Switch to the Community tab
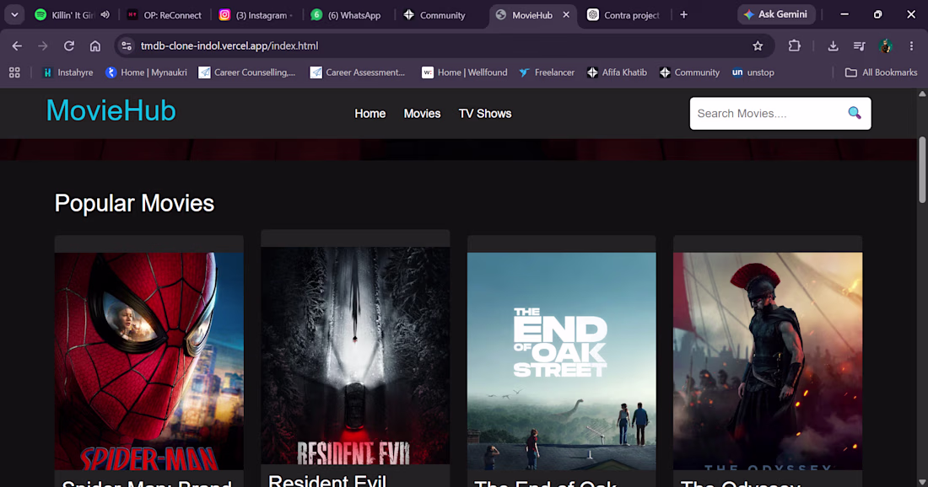Viewport: 928px width, 487px height. pyautogui.click(x=440, y=15)
